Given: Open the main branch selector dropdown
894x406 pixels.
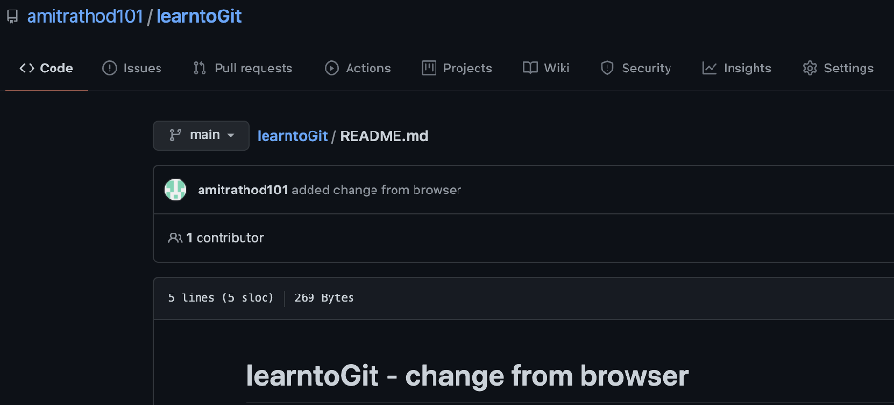Looking at the screenshot, I should (202, 135).
